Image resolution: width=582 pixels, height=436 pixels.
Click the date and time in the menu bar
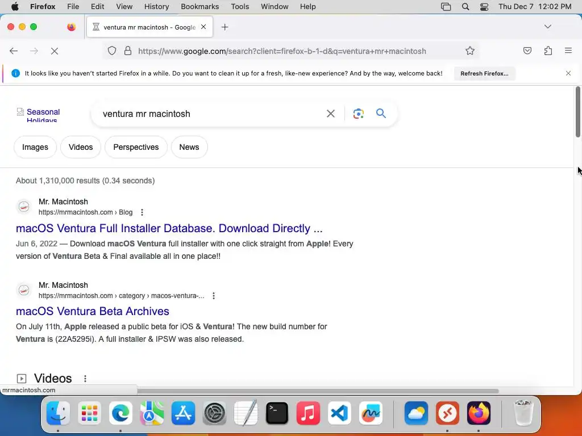[x=535, y=6]
